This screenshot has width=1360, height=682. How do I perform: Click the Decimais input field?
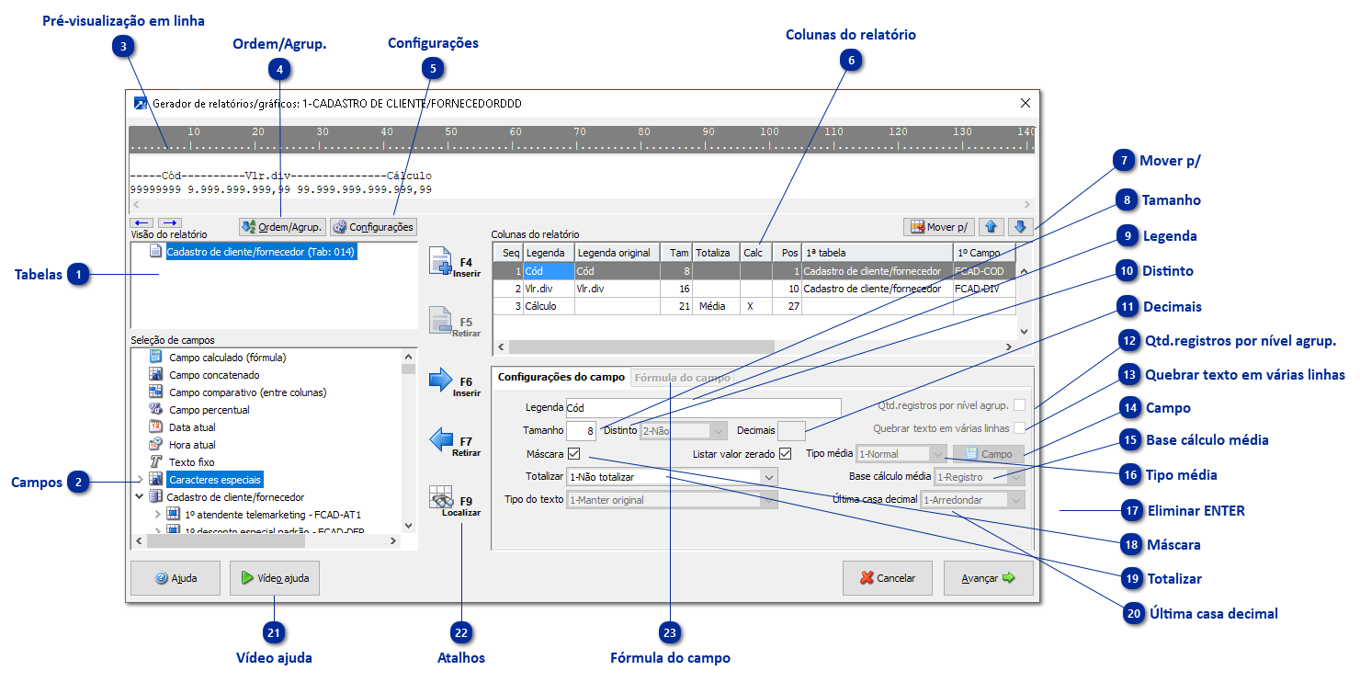pyautogui.click(x=792, y=430)
